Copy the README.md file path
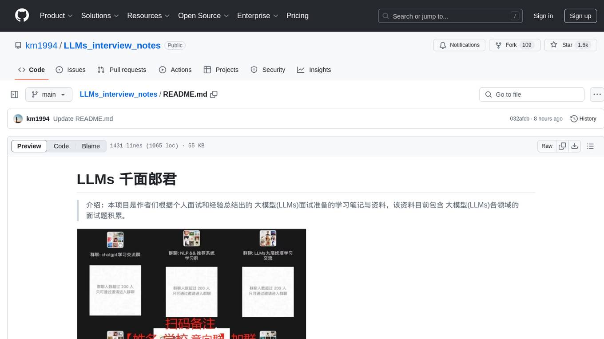The image size is (604, 339). click(x=214, y=95)
